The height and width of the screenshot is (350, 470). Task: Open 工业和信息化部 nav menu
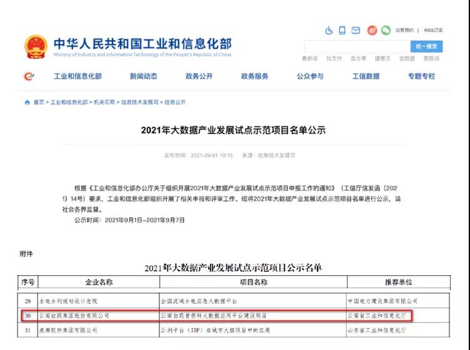(77, 76)
